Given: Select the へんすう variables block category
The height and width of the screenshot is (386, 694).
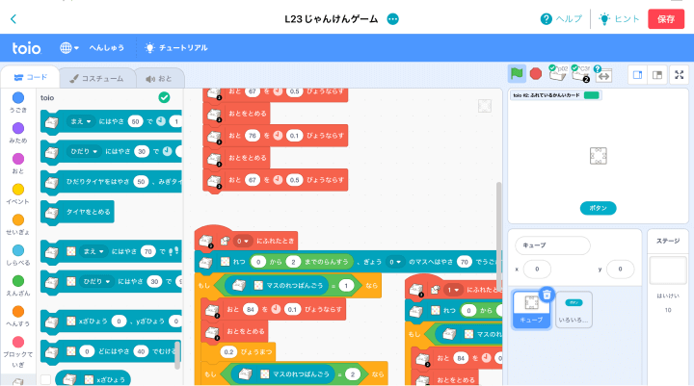Looking at the screenshot, I should [18, 316].
